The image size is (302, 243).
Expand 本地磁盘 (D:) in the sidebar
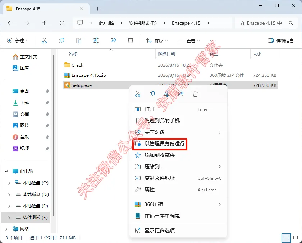[x=9, y=195]
